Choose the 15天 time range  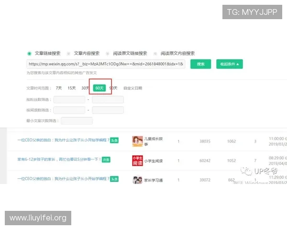pos(72,88)
